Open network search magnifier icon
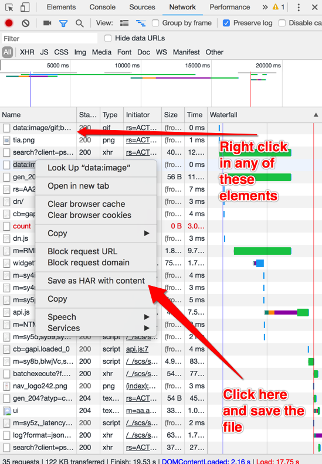Screen dimensions: 322x464 click(x=79, y=23)
